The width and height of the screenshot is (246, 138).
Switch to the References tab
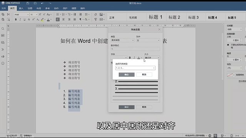(47, 8)
